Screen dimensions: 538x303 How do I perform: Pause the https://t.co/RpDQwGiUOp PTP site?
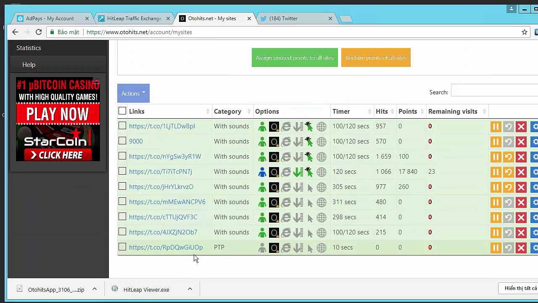pyautogui.click(x=496, y=247)
